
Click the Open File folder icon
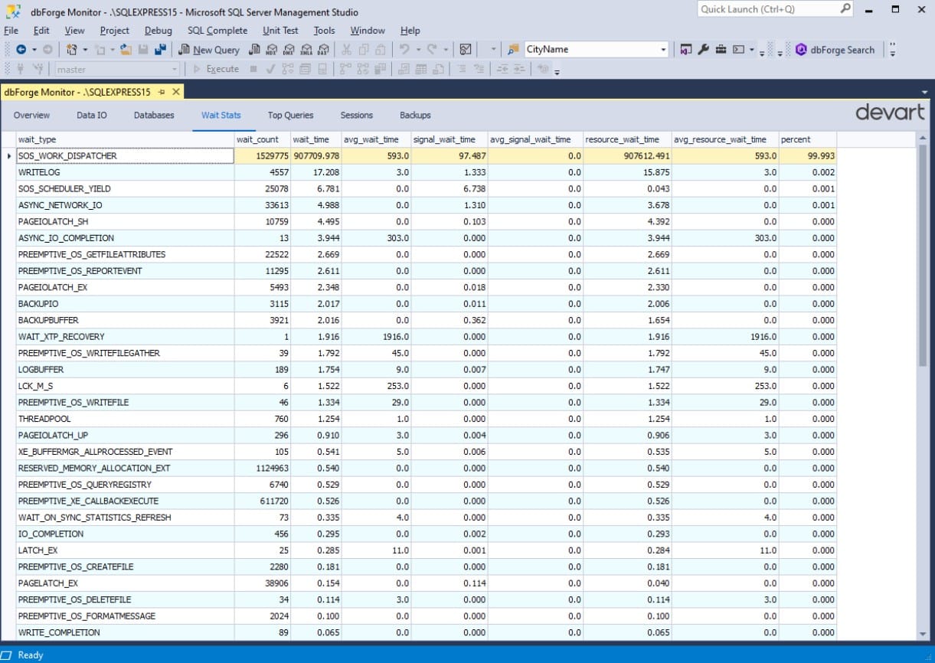coord(126,49)
